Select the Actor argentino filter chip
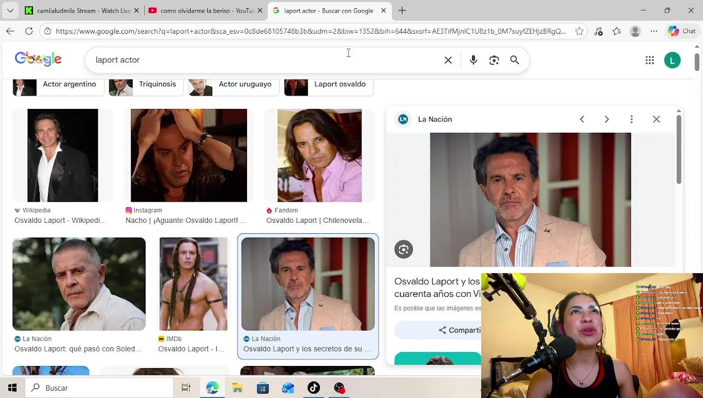Viewport: 703px width, 398px height. point(59,86)
